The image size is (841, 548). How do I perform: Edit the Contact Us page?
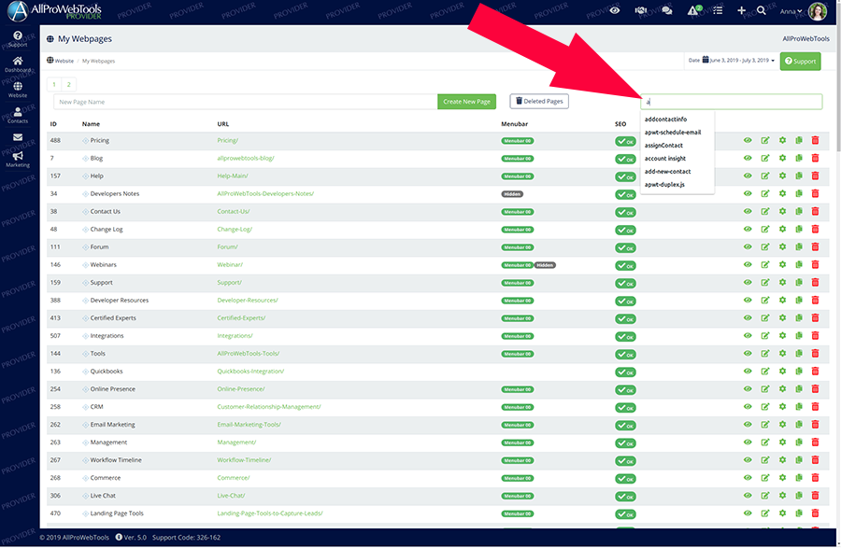[764, 211]
